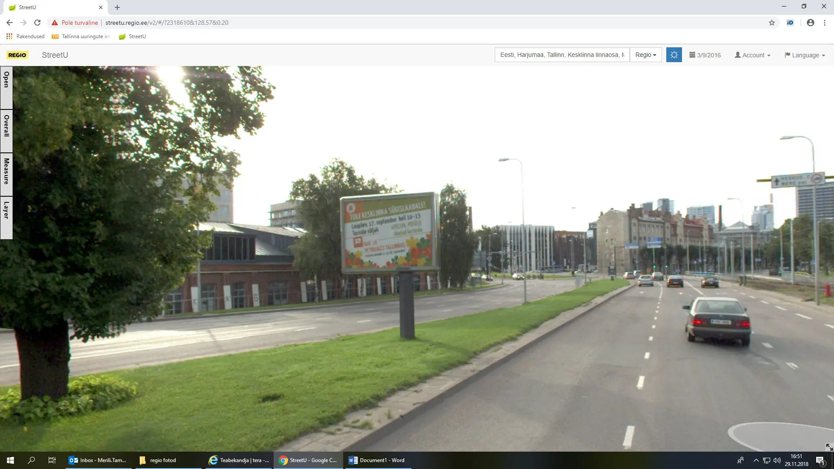Click the Open side tab
This screenshot has height=469, width=834.
[7, 87]
